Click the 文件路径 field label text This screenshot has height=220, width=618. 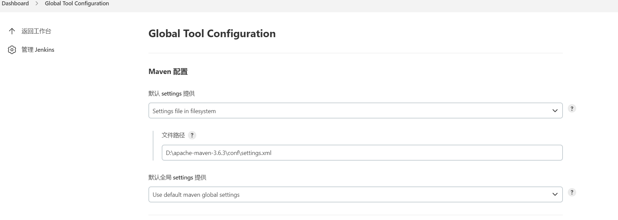(x=173, y=135)
